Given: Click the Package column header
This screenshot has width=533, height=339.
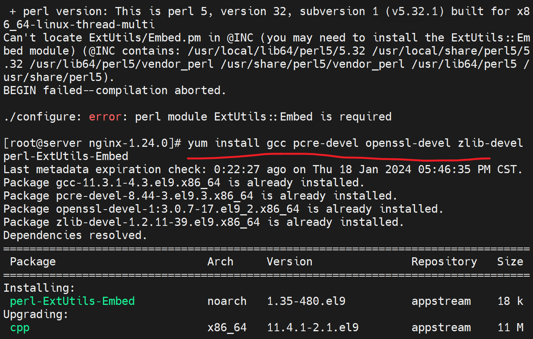Looking at the screenshot, I should point(33,262).
